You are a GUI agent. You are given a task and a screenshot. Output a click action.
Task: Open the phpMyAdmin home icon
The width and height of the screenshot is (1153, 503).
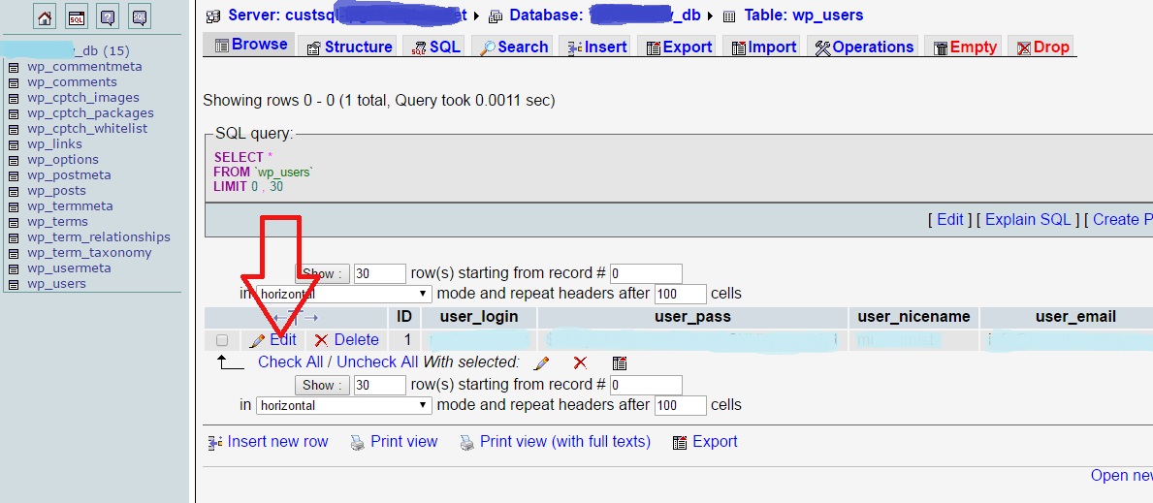click(45, 17)
